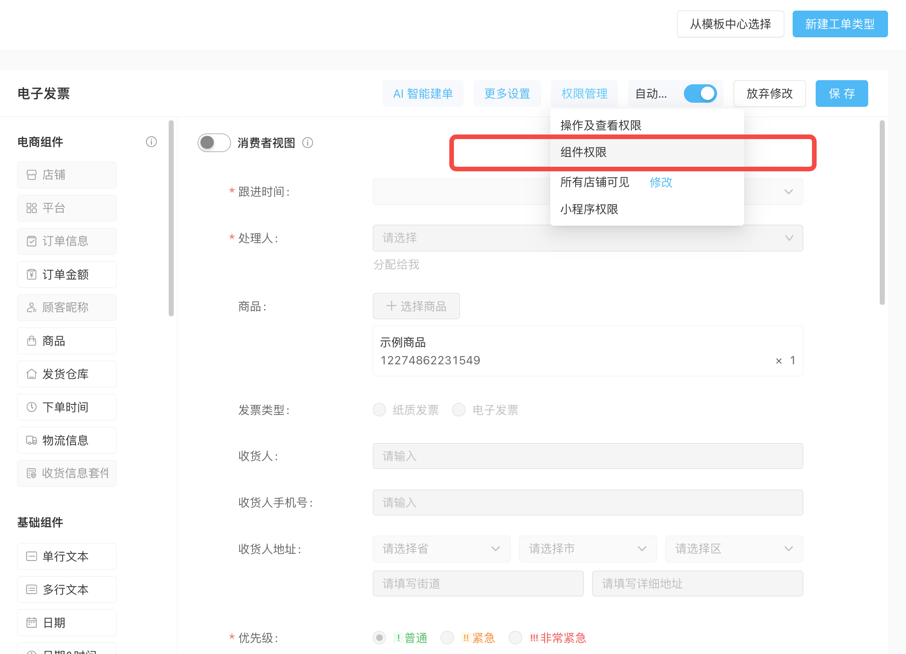
Task: Click the 基础组件 section heading
Action: pyautogui.click(x=40, y=522)
